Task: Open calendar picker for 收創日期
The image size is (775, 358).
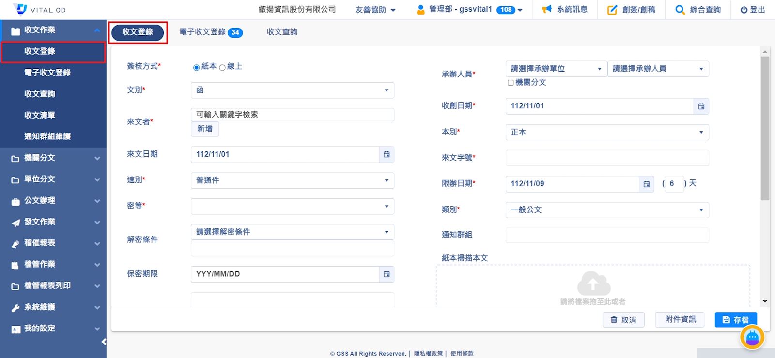Action: tap(701, 106)
